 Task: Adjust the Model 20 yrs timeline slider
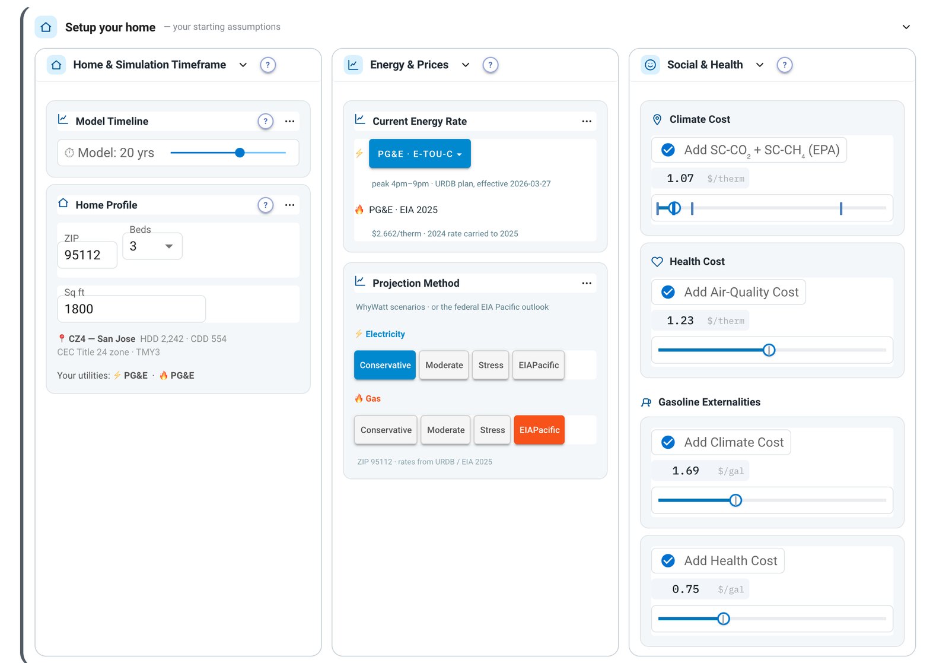click(240, 153)
